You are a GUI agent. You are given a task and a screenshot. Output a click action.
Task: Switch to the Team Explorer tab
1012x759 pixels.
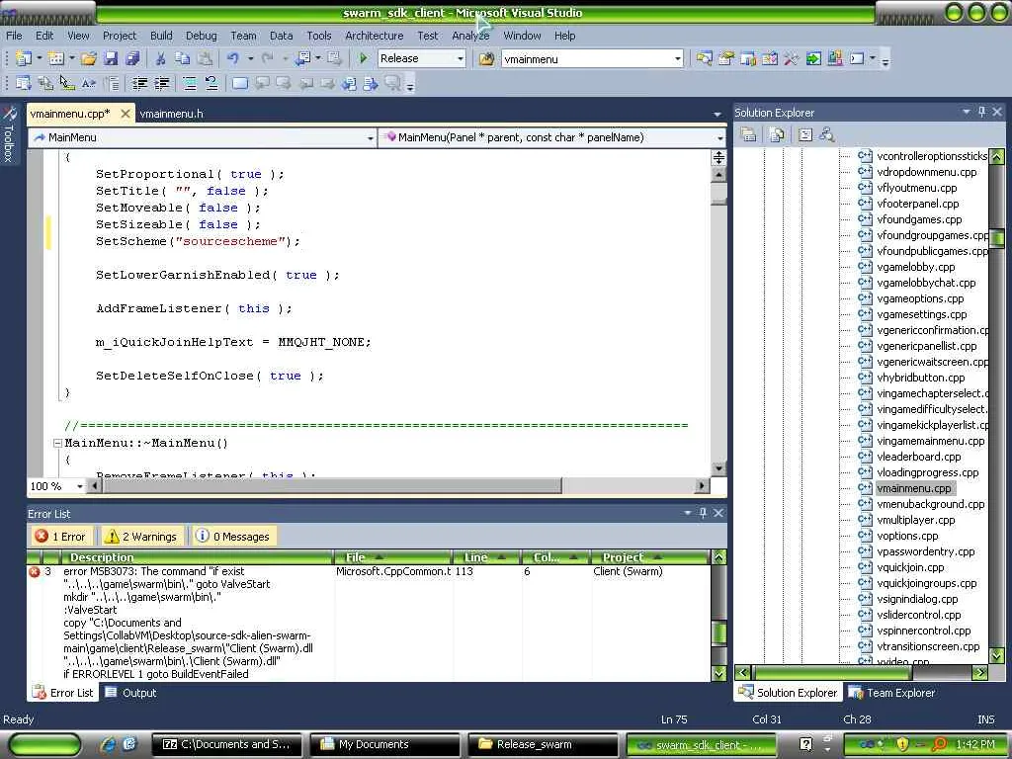point(892,693)
